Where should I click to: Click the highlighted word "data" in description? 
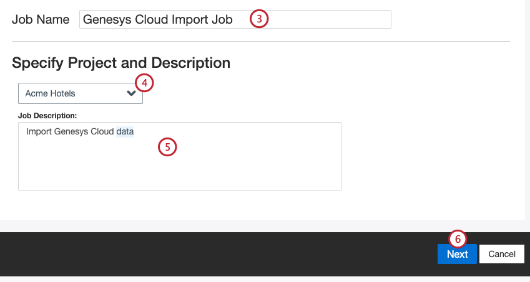[125, 132]
